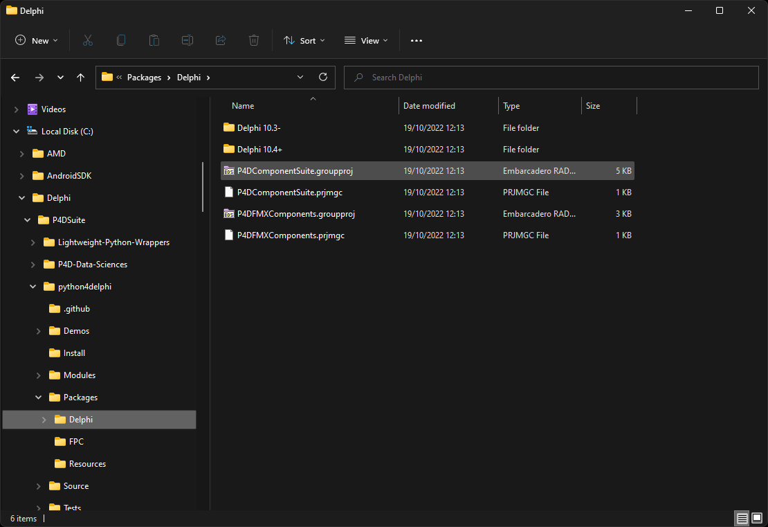Switch to large thumbnails view icon
Viewport: 768px width, 527px height.
[x=757, y=518]
